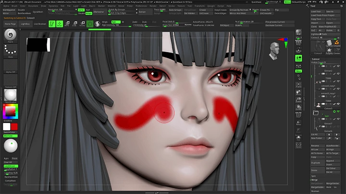Open the Alpha menu

[x=6, y=6]
